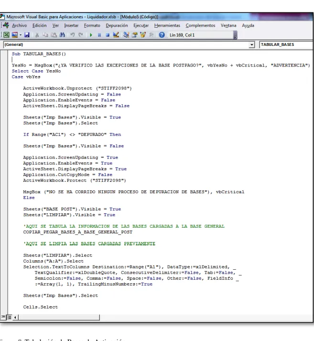The width and height of the screenshot is (314, 341).
Task: Open the Object Browser icon
Action: (x=143, y=35)
